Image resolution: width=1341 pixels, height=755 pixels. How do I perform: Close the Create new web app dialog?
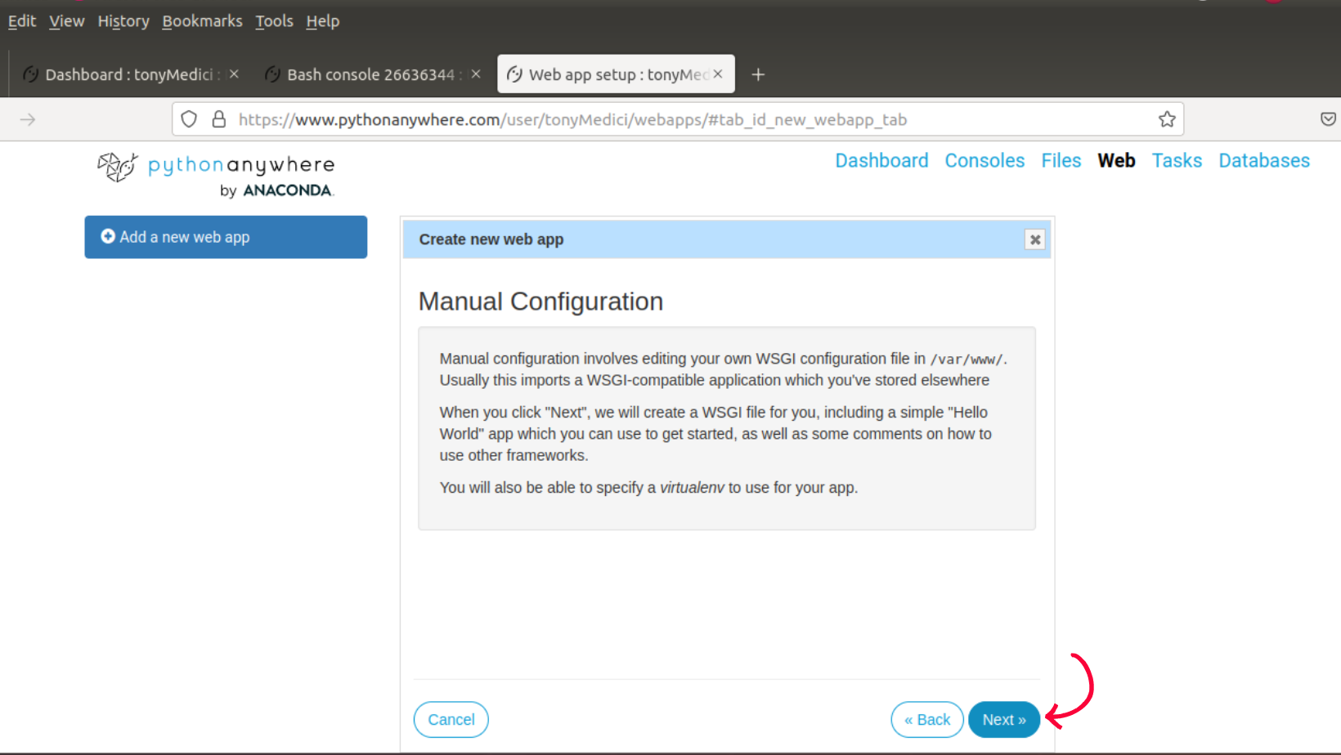pyautogui.click(x=1035, y=239)
